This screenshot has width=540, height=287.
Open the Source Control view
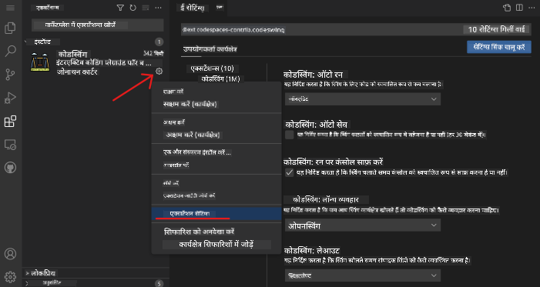point(10,75)
